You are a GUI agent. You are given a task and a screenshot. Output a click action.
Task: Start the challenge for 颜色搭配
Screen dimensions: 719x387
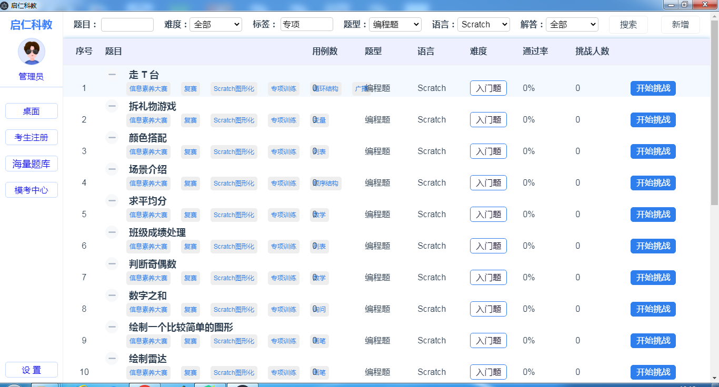653,151
